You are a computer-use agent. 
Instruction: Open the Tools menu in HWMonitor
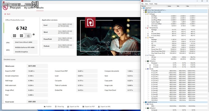[151, 4]
